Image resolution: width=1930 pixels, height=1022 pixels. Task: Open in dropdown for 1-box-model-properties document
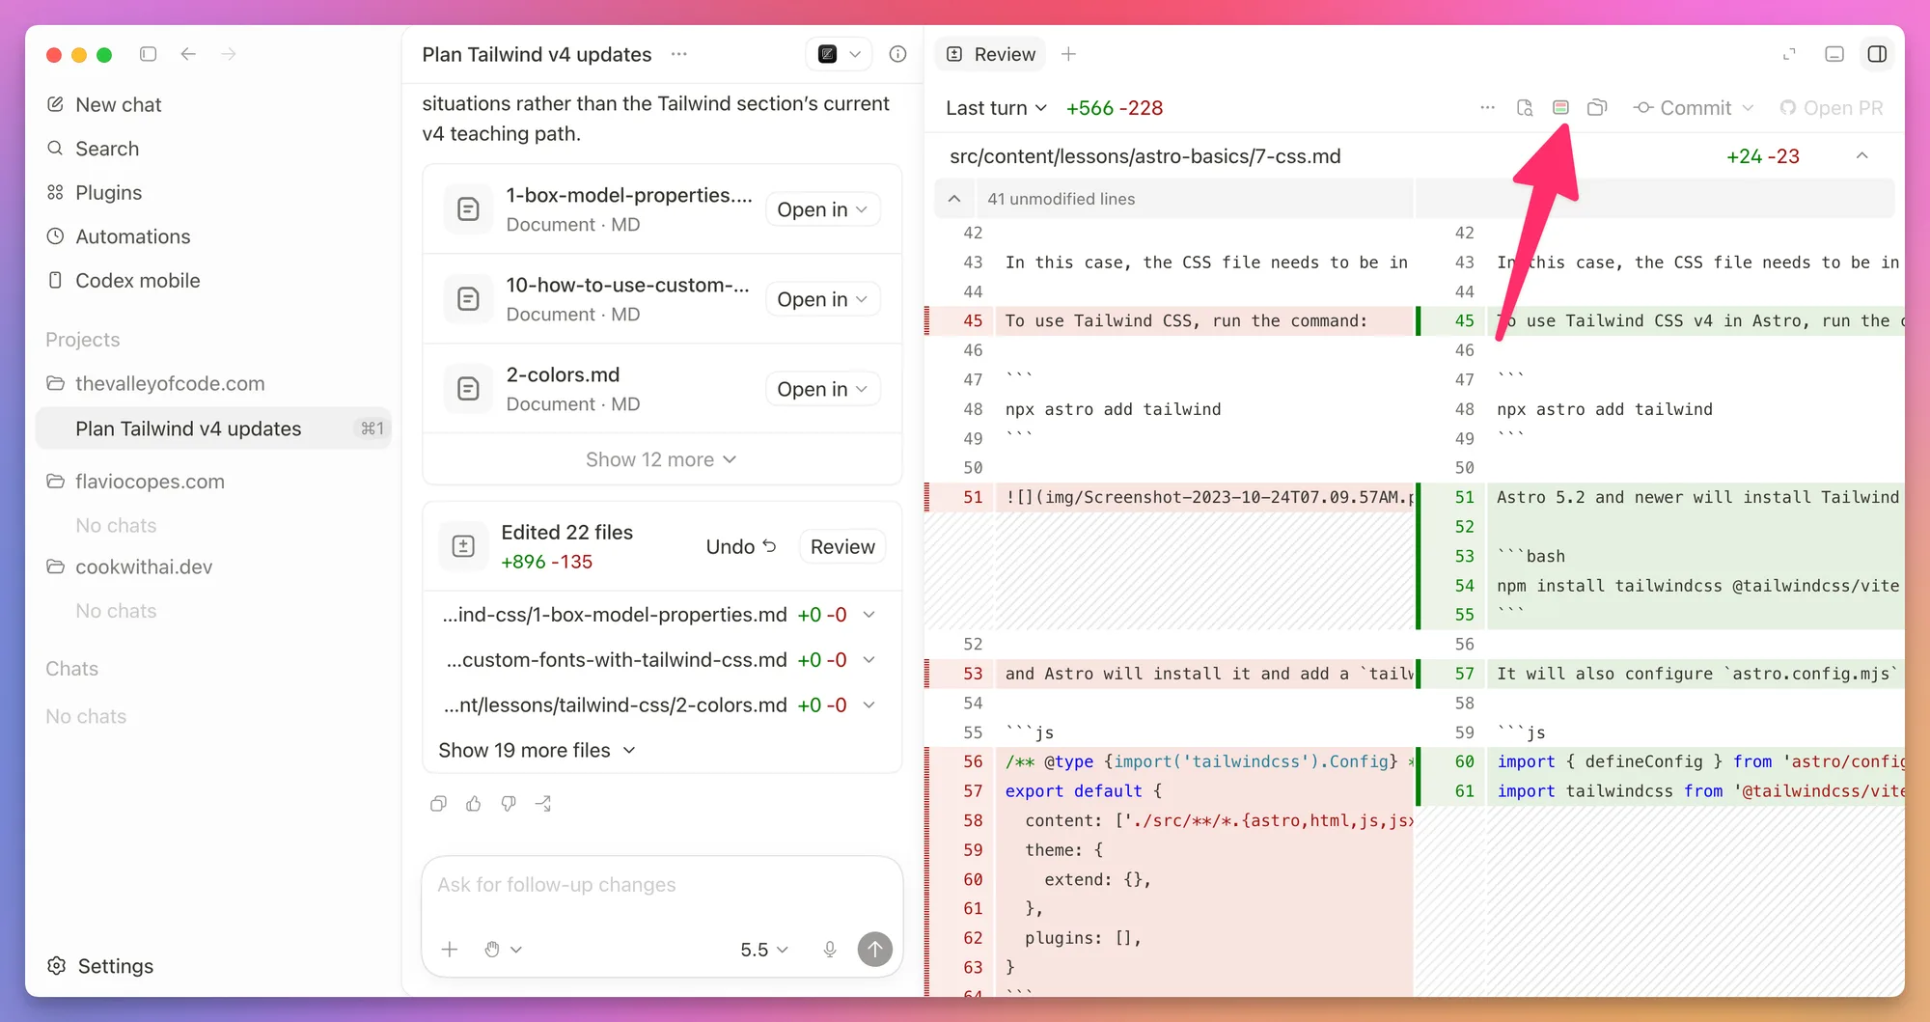point(822,209)
